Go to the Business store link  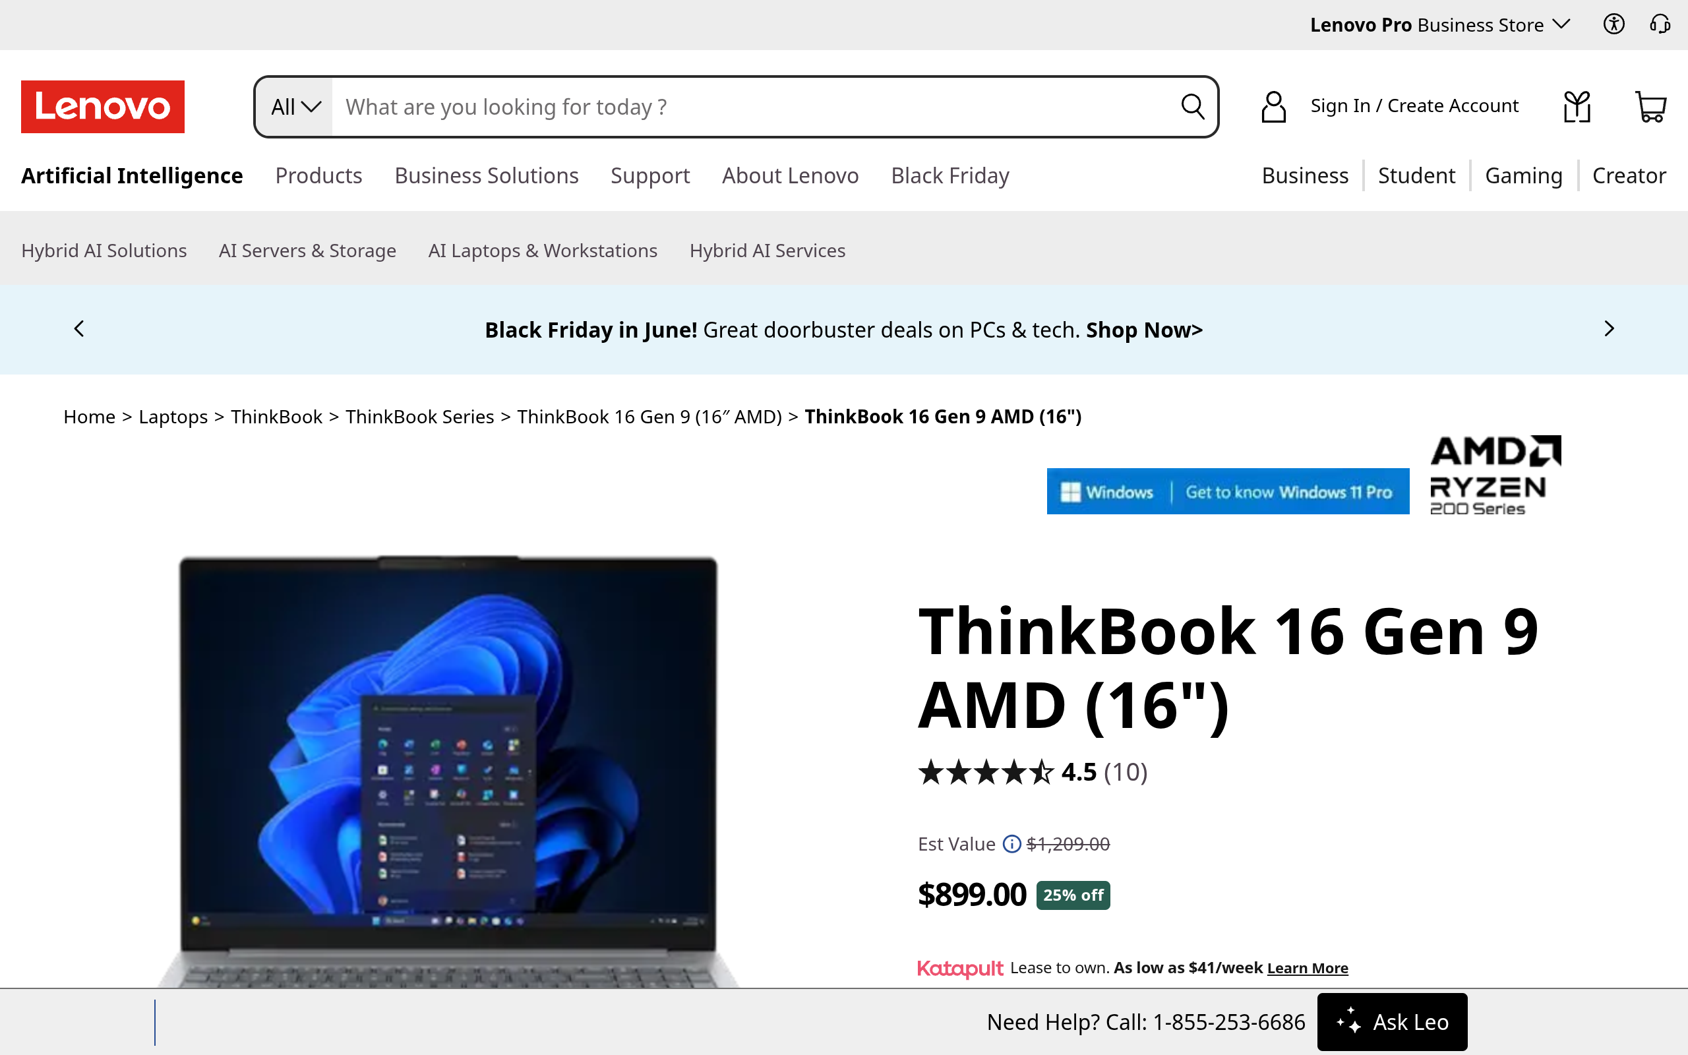point(1305,176)
